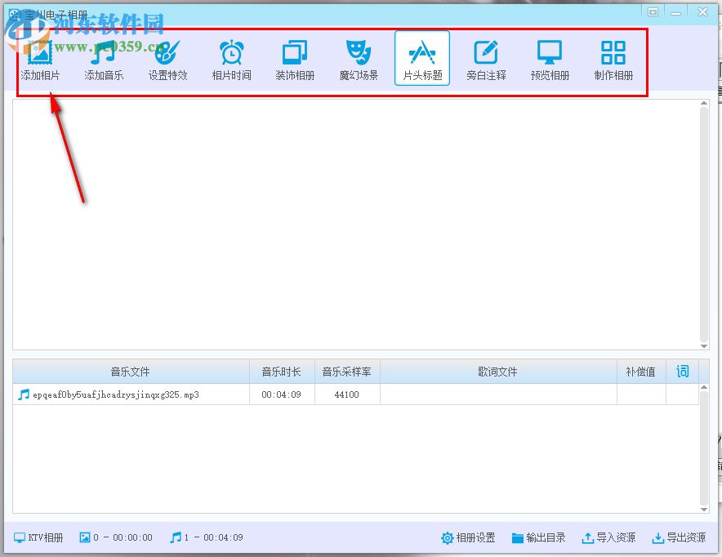
Task: Click the 音乐采样率 column header
Action: (347, 372)
